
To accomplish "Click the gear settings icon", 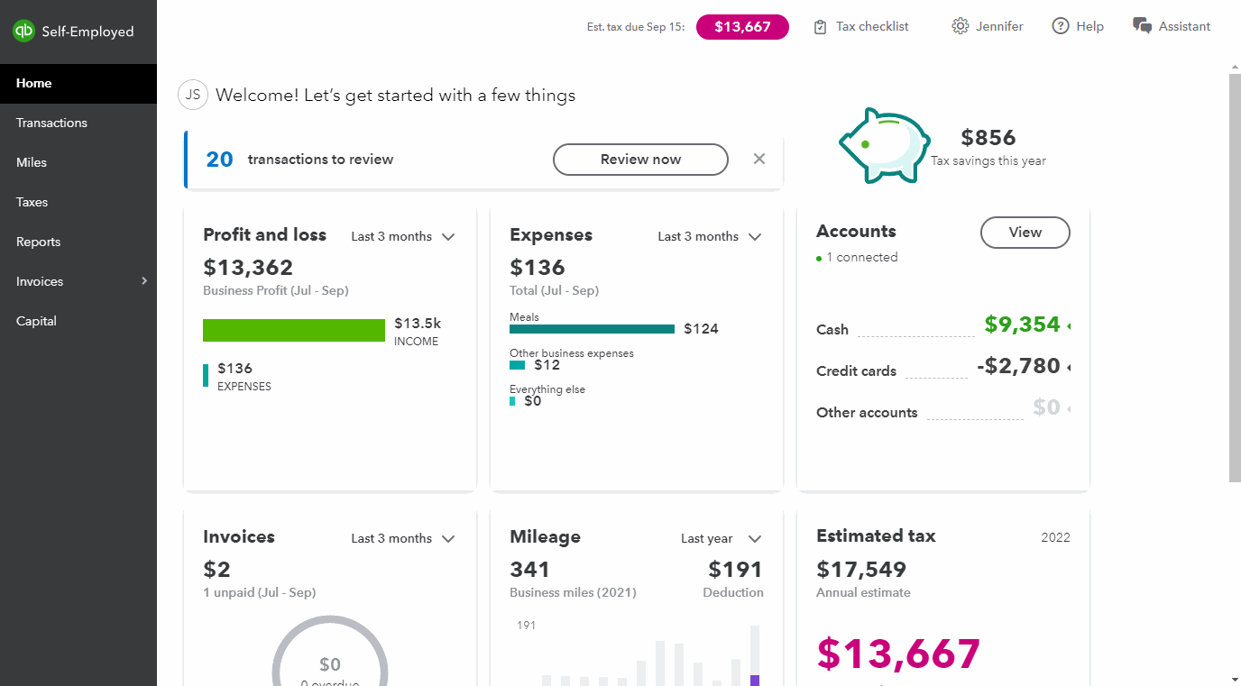I will coord(960,27).
